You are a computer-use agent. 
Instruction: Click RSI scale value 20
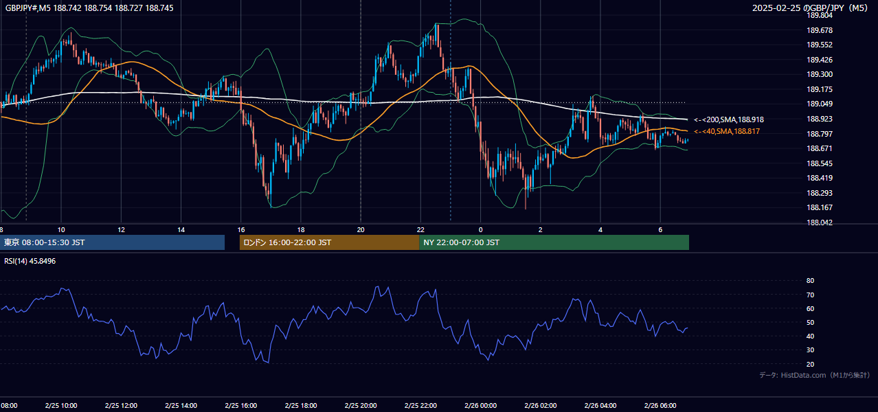point(810,364)
